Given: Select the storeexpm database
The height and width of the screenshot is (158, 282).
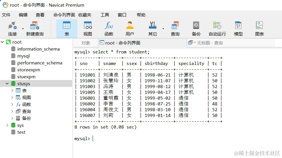Looking at the screenshot, I should [x=29, y=70].
